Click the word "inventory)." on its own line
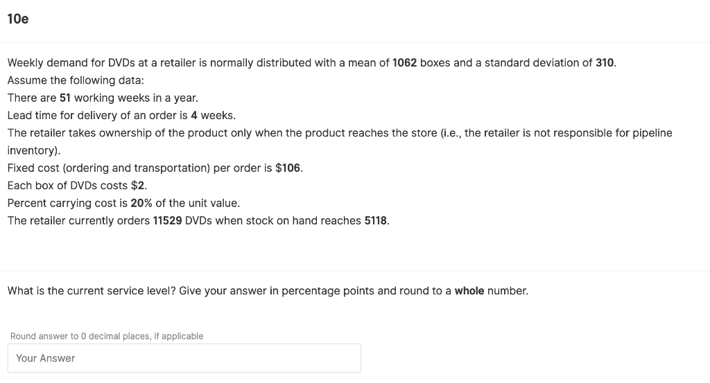Image resolution: width=710 pixels, height=383 pixels. pos(34,150)
